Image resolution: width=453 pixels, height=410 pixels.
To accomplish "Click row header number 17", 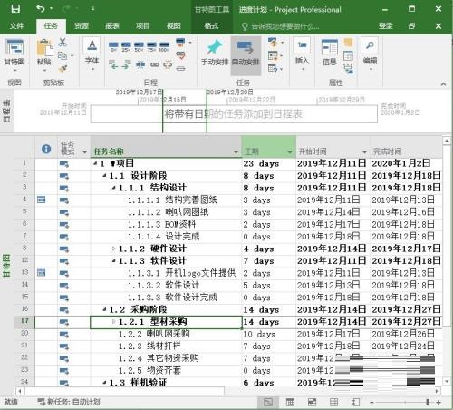I will coord(24,321).
